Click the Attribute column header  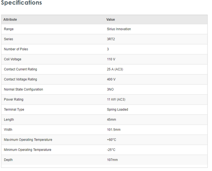coord(10,19)
